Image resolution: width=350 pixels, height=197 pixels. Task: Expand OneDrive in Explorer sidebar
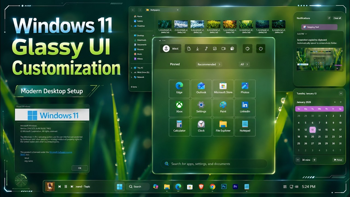(132, 26)
